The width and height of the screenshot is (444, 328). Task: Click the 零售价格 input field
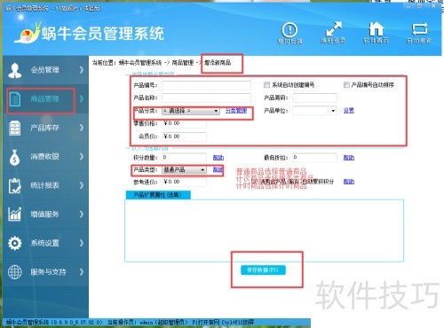click(x=184, y=123)
